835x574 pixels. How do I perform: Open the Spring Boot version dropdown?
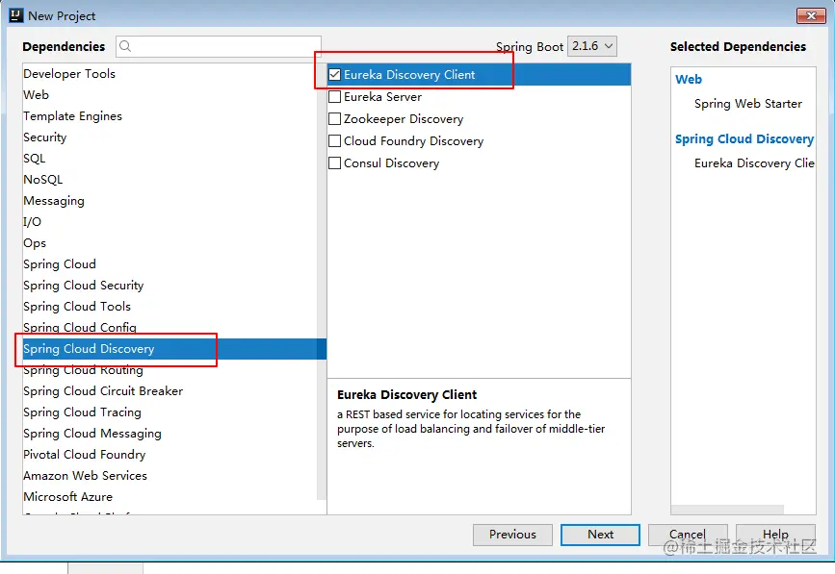[592, 46]
